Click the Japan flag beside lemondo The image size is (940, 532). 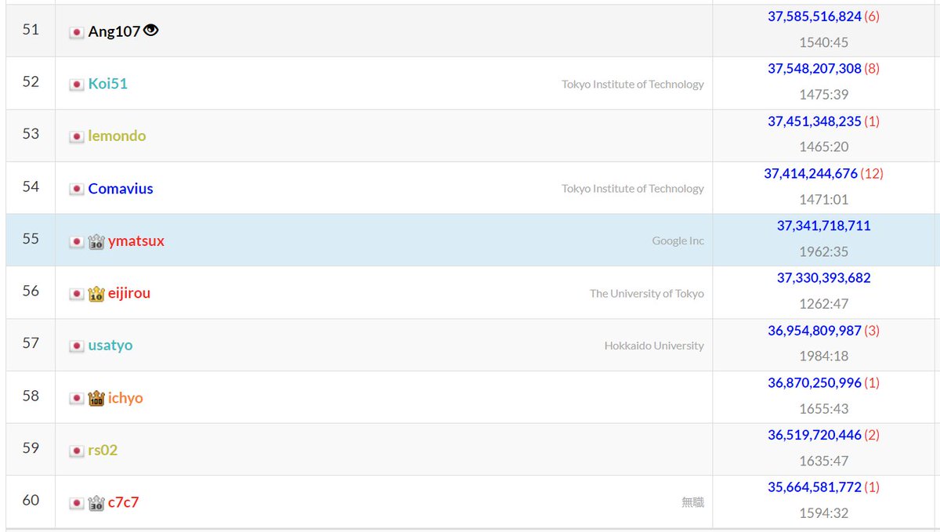[x=77, y=137]
